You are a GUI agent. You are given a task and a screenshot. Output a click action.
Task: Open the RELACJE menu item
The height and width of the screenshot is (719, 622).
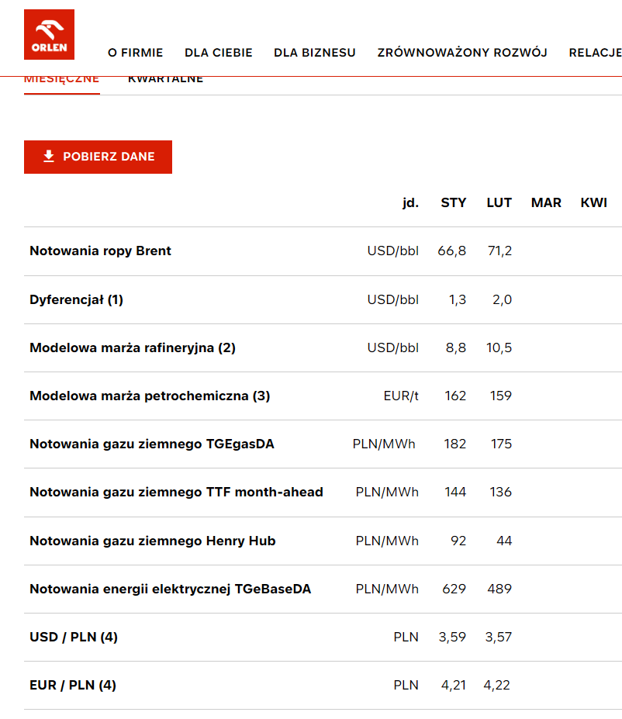pyautogui.click(x=595, y=53)
